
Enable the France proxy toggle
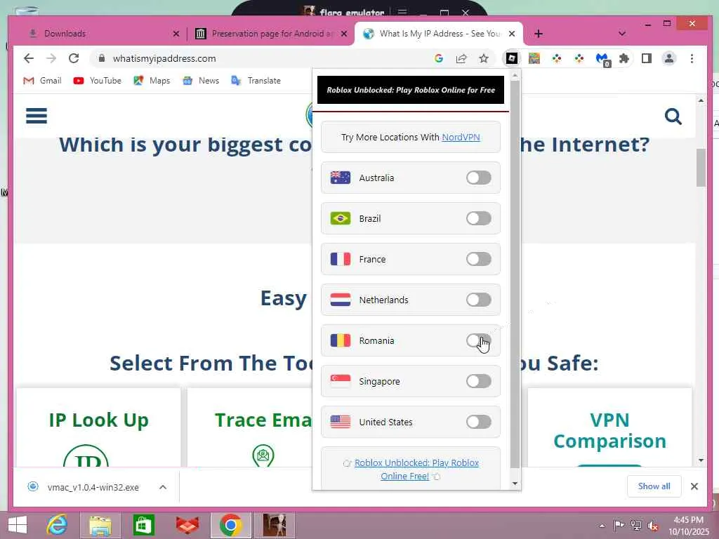point(478,259)
